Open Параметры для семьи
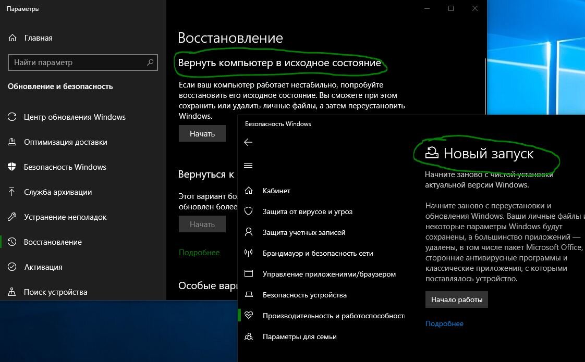 (300, 336)
